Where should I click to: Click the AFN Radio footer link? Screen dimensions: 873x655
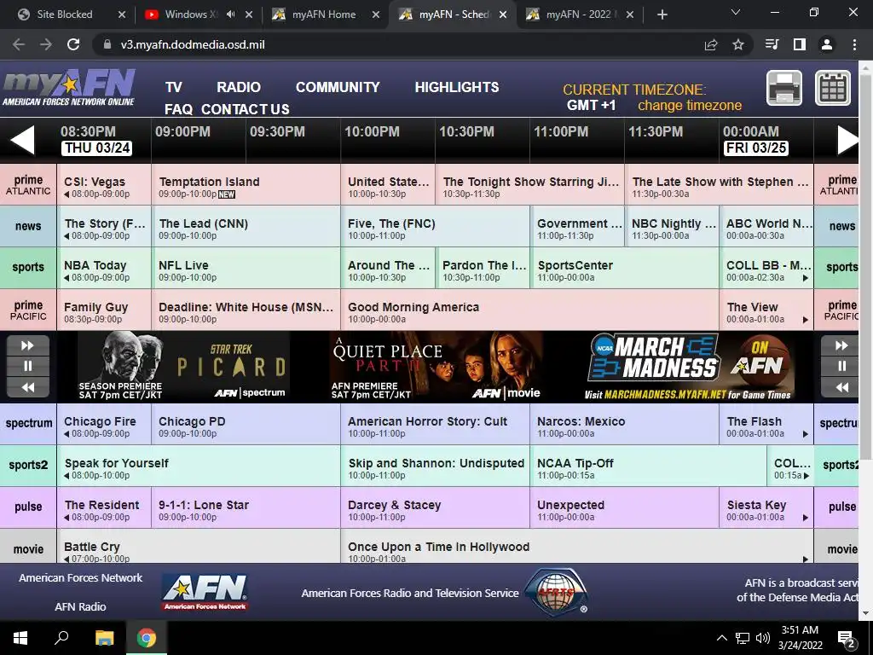(80, 606)
